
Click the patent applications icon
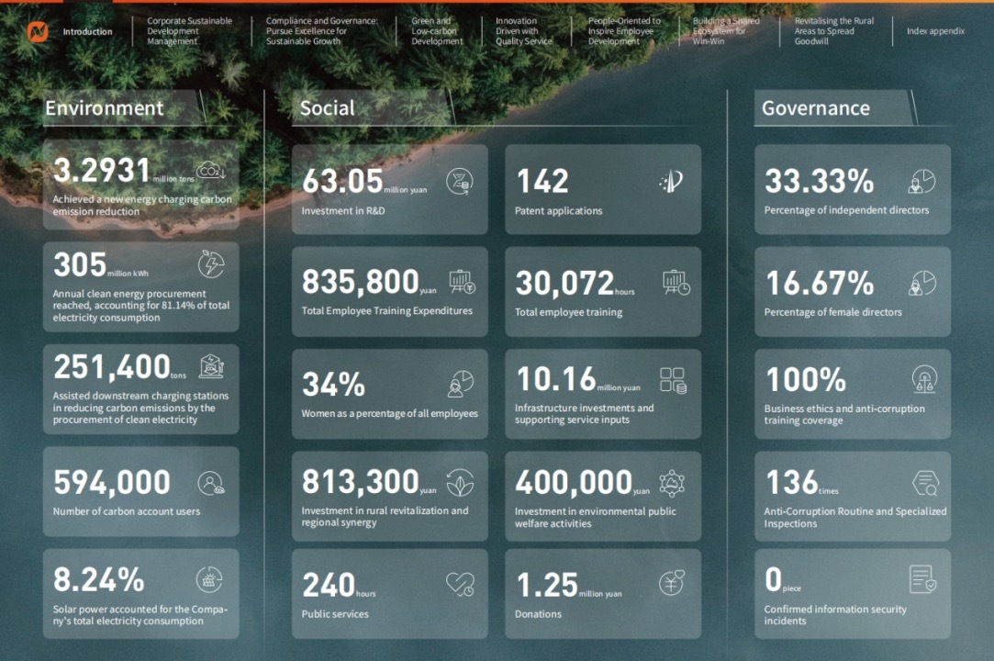tap(671, 182)
